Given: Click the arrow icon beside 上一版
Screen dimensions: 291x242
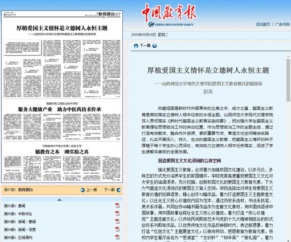Looking at the screenshot, I should tap(83, 190).
